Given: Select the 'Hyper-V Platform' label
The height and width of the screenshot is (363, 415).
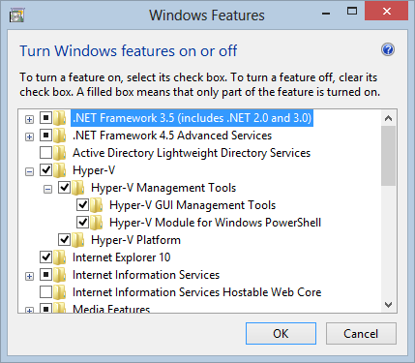Looking at the screenshot, I should pos(135,240).
